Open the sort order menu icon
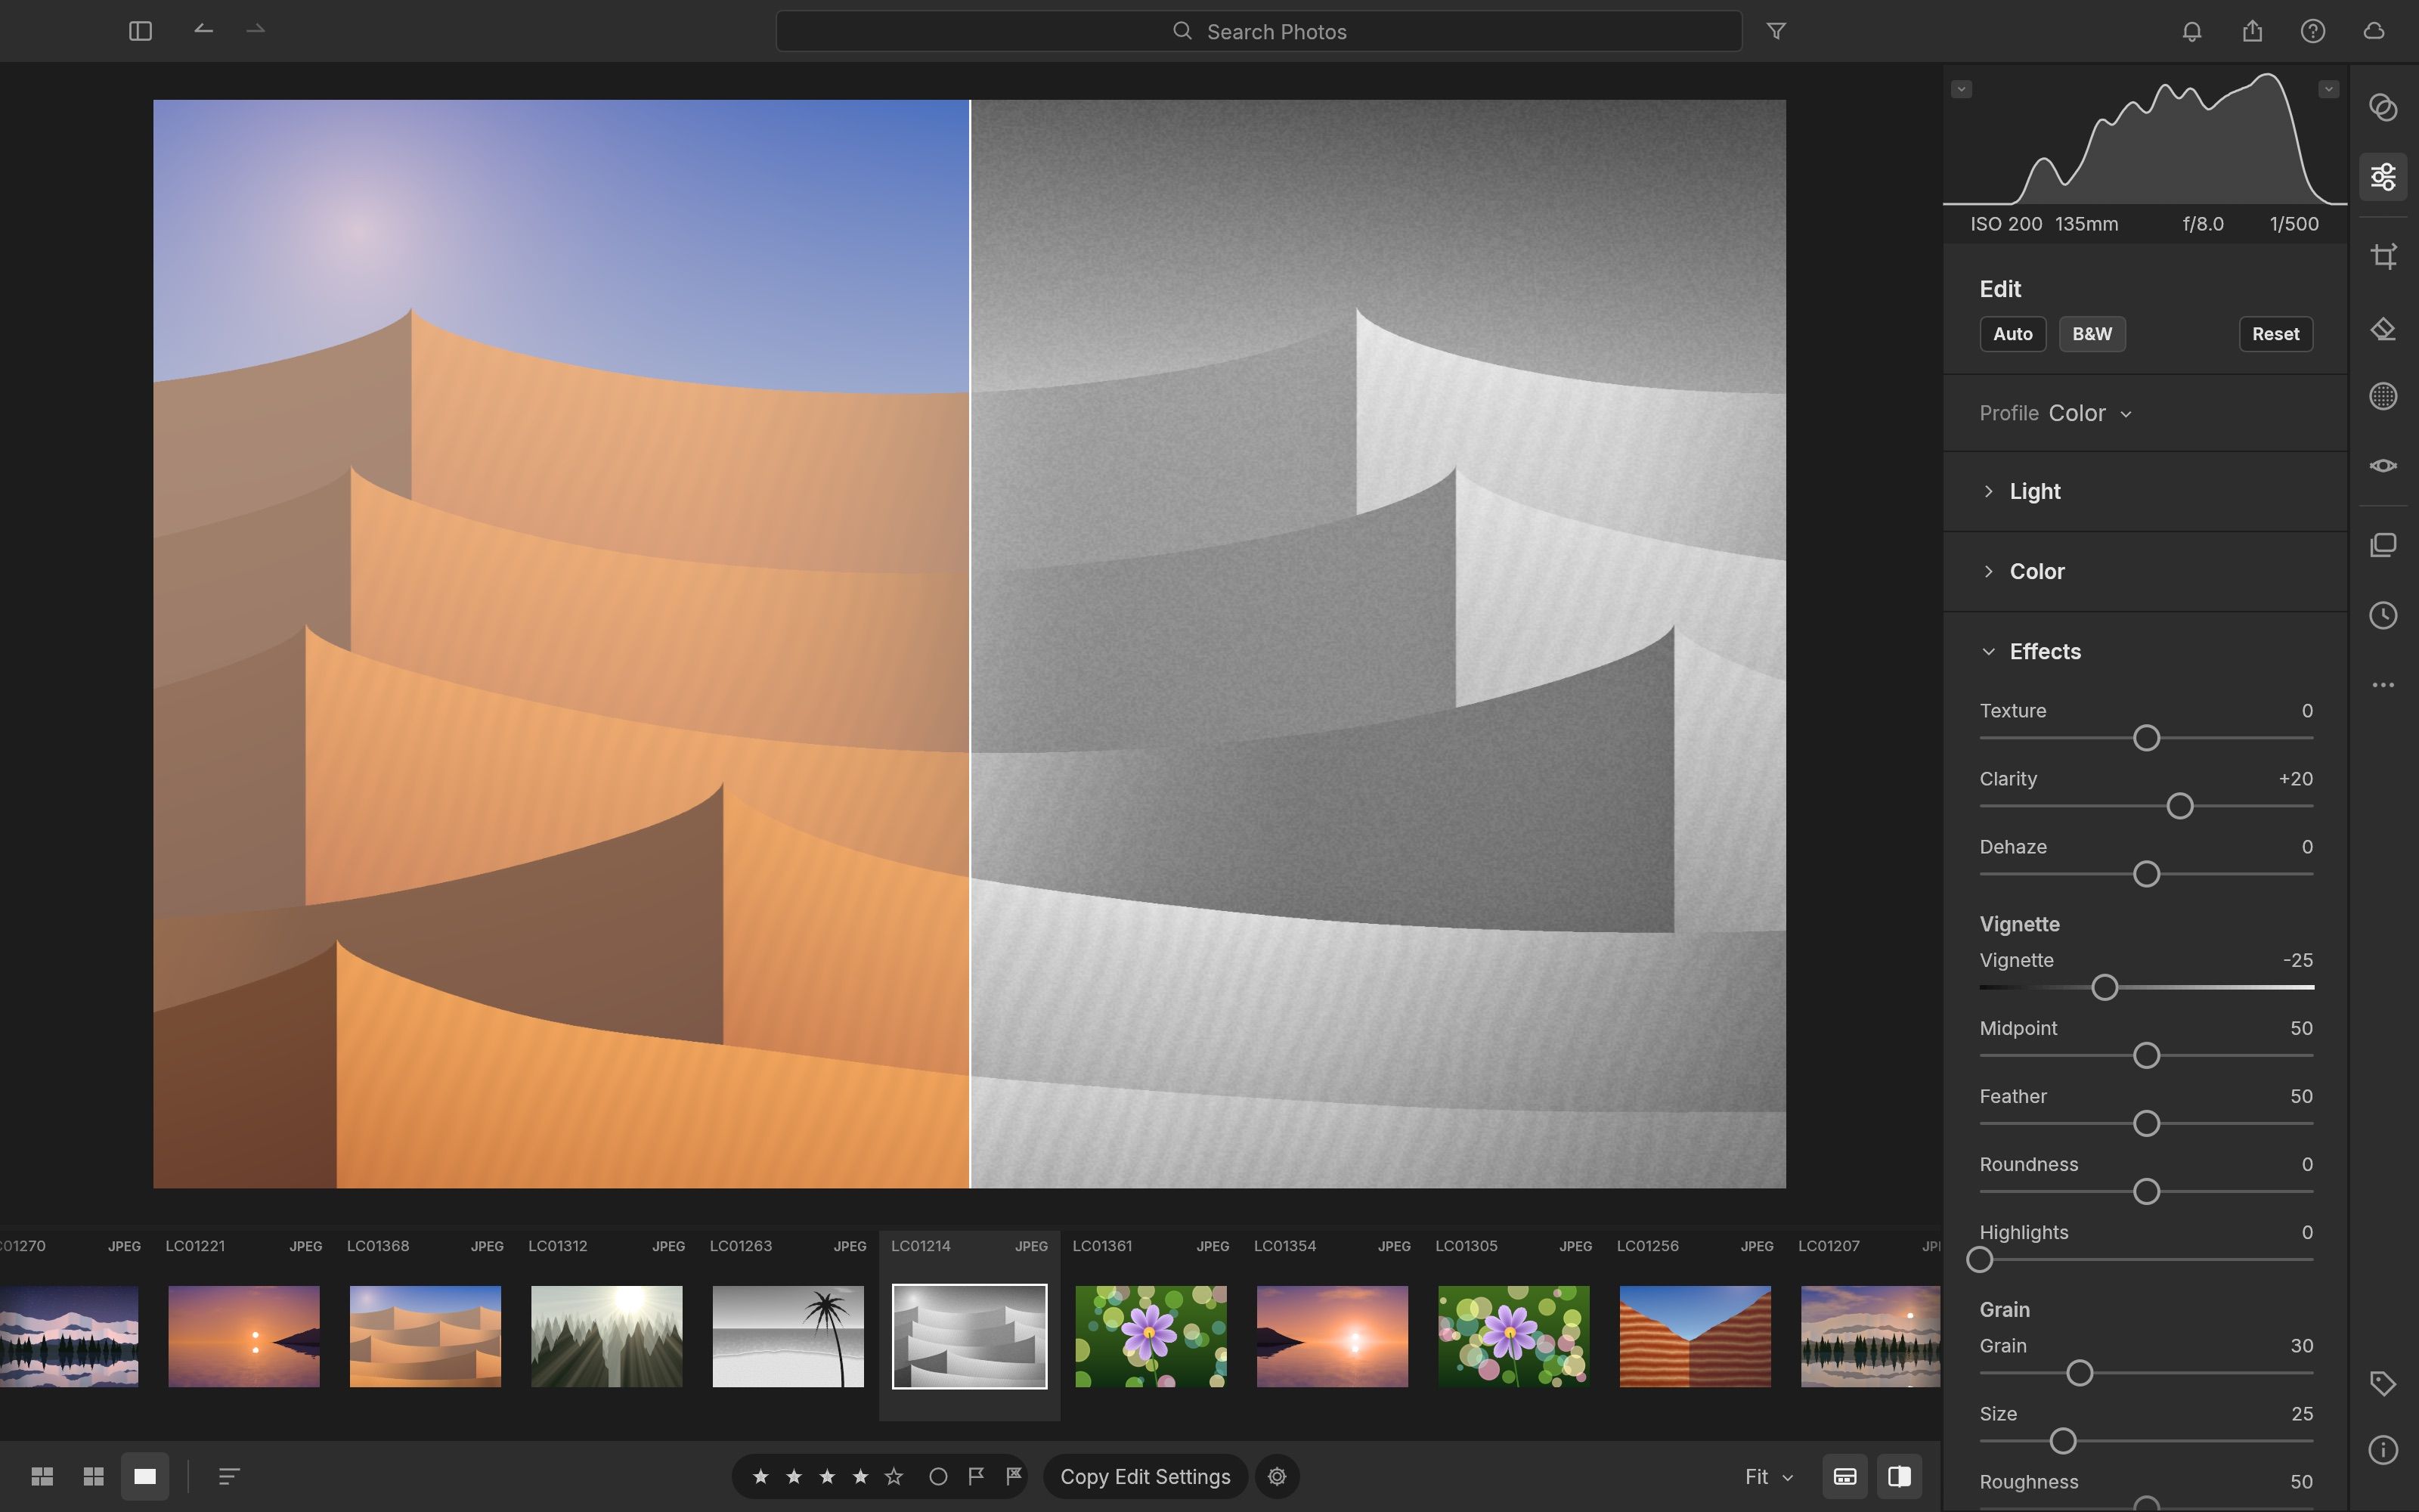The image size is (2419, 1512). click(229, 1476)
